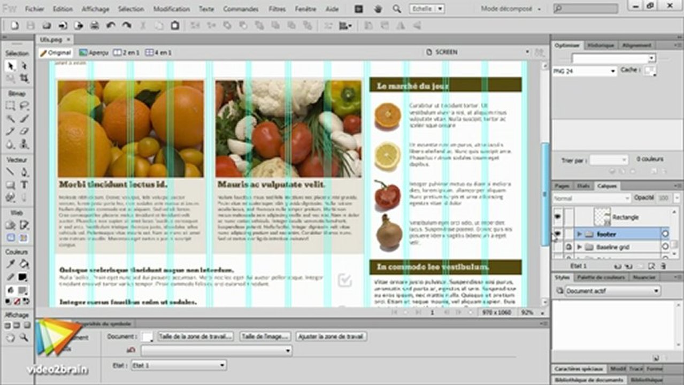Open the Commandes menu
The height and width of the screenshot is (385, 684).
tap(241, 9)
